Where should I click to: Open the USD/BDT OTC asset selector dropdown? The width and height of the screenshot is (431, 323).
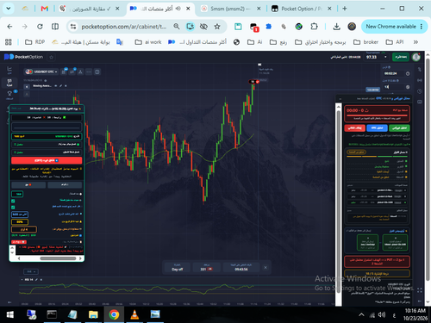(x=41, y=71)
